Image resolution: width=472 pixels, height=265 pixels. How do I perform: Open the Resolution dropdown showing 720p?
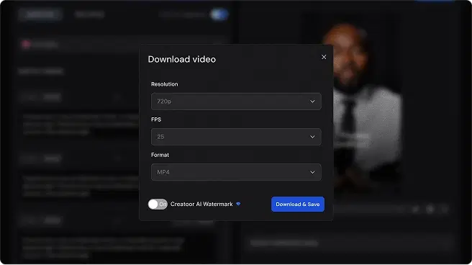(x=236, y=102)
